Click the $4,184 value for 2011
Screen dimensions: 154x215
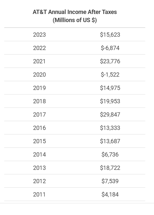pos(110,194)
